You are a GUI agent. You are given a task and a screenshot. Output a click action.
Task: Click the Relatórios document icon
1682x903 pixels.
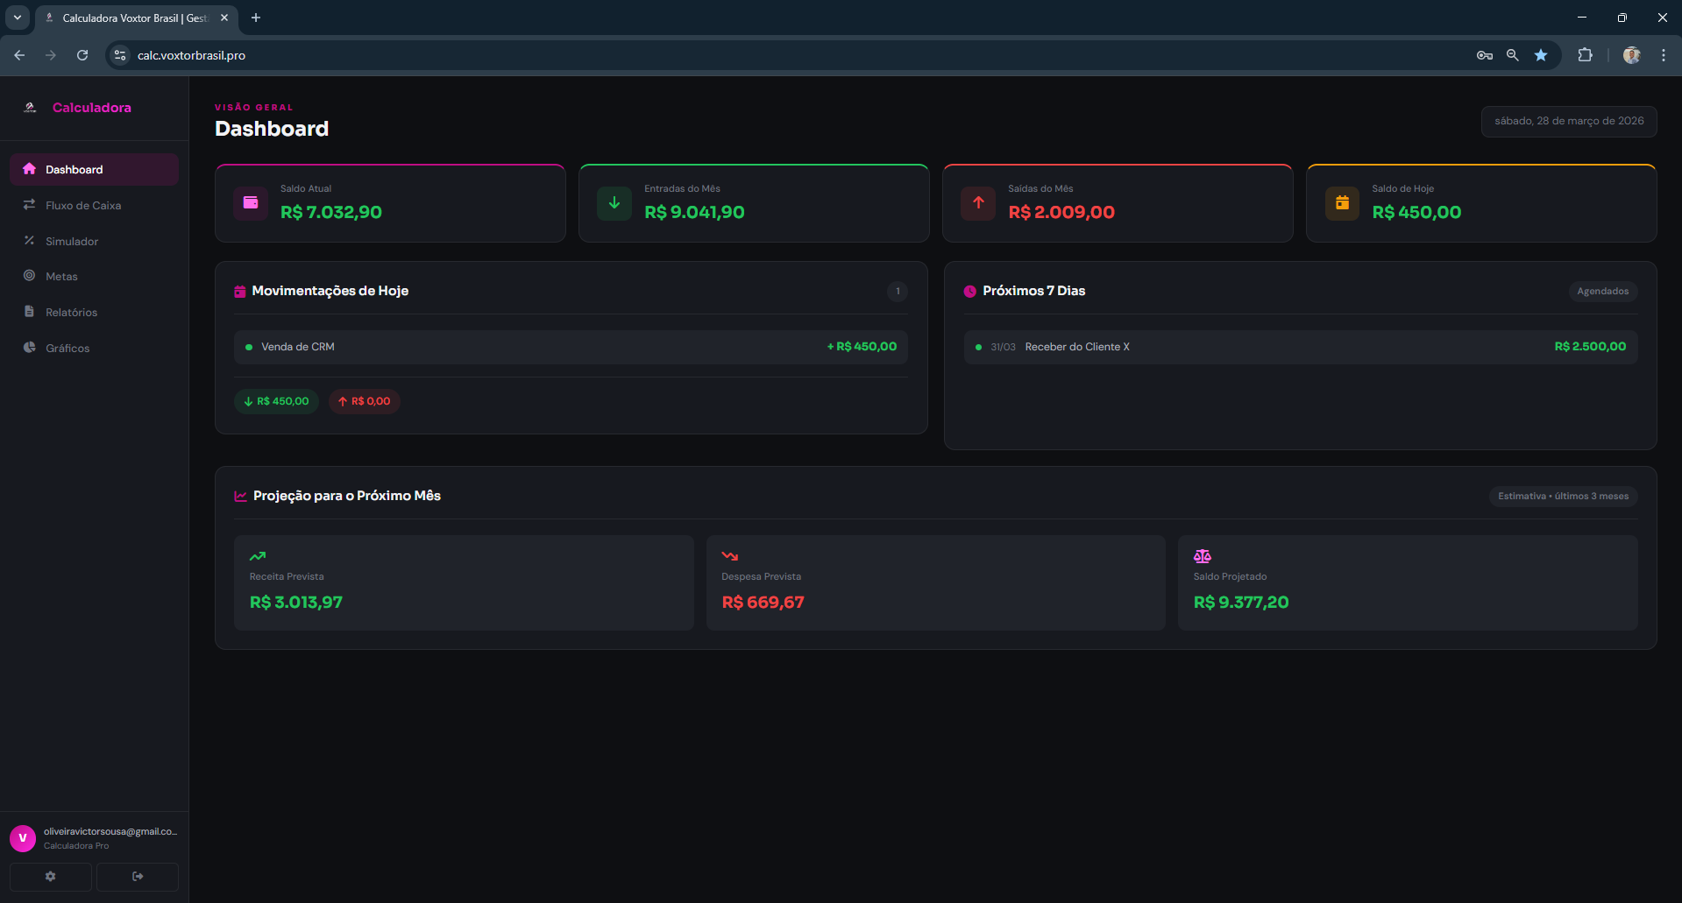[x=29, y=312]
